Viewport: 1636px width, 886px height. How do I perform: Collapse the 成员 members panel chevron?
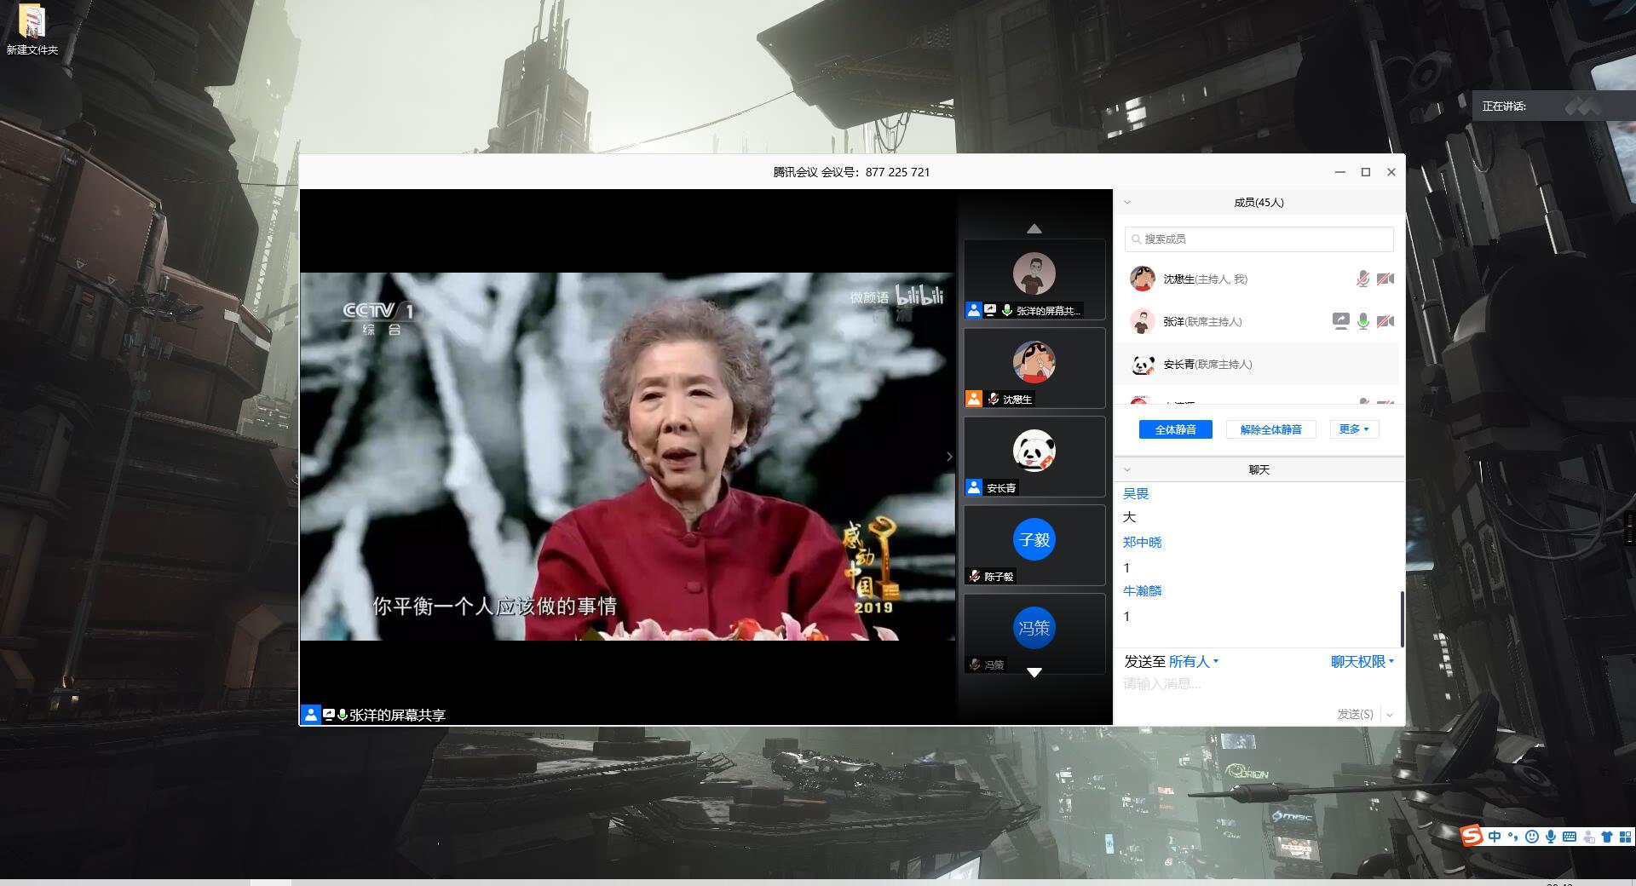point(1127,203)
